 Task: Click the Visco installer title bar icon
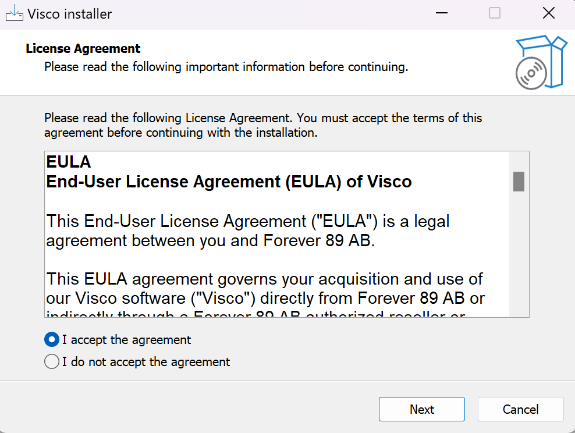[x=14, y=13]
